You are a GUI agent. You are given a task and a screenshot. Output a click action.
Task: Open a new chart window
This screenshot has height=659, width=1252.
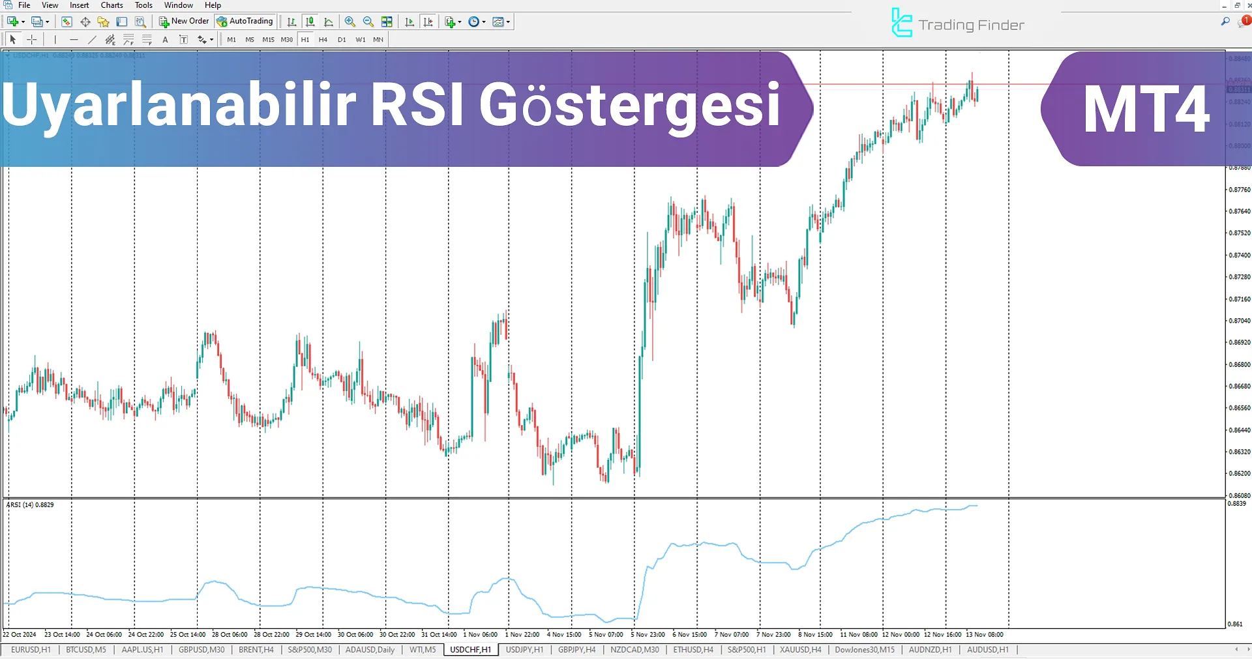(13, 22)
